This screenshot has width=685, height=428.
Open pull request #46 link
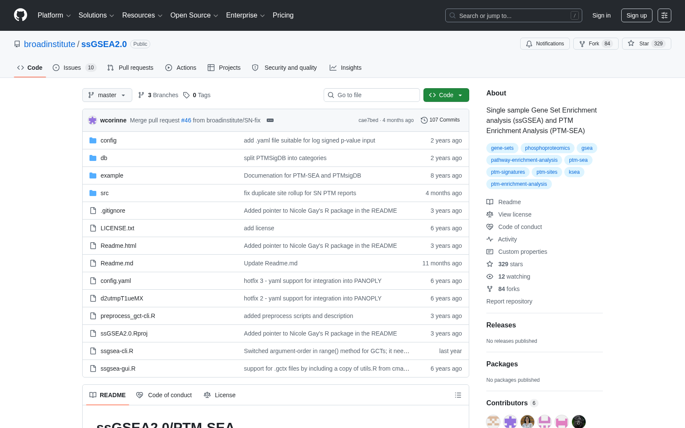coord(186,120)
